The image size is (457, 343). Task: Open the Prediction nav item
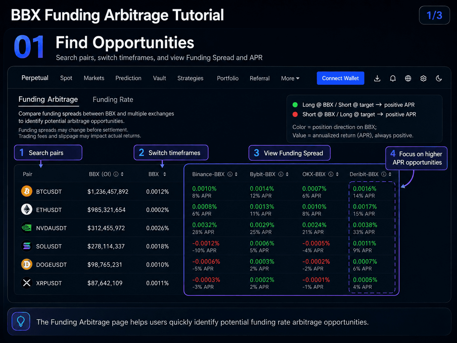pyautogui.click(x=128, y=78)
